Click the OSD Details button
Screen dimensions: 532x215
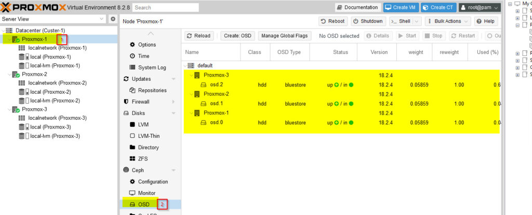click(378, 36)
